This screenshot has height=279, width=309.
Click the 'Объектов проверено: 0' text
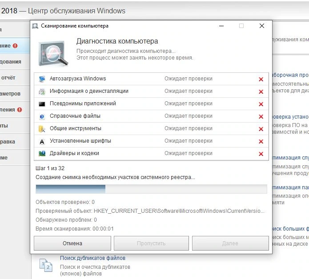[x=65, y=202]
